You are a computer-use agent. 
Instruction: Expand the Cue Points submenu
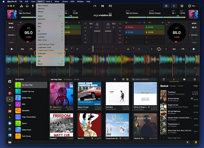50,34
